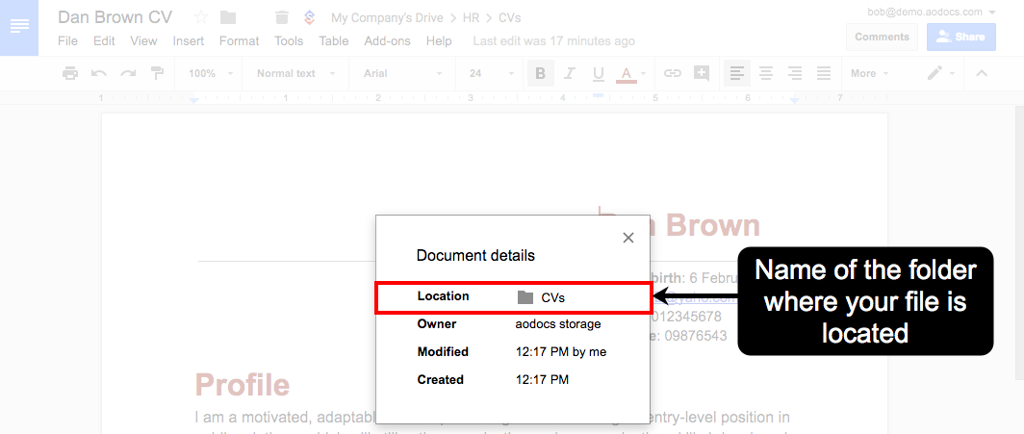1024x434 pixels.
Task: Open the Edit menu
Action: point(104,41)
